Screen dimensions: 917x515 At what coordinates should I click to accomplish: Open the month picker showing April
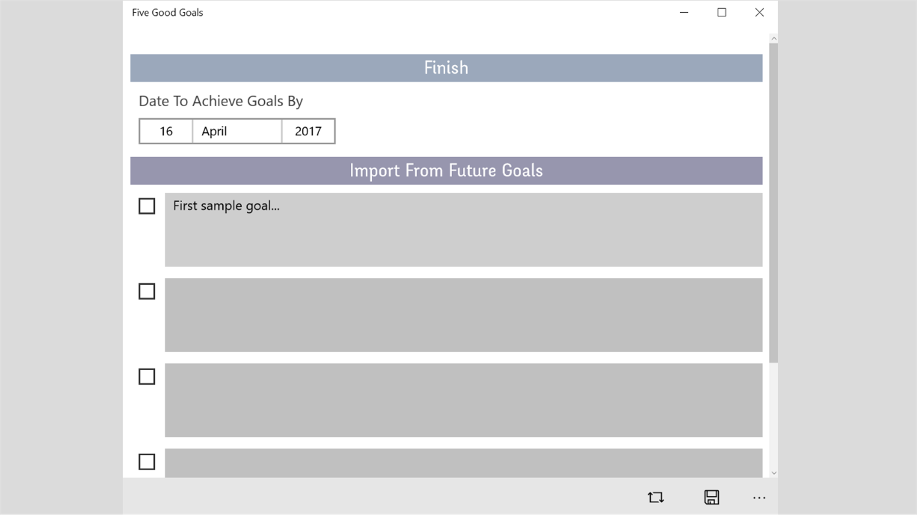[237, 131]
